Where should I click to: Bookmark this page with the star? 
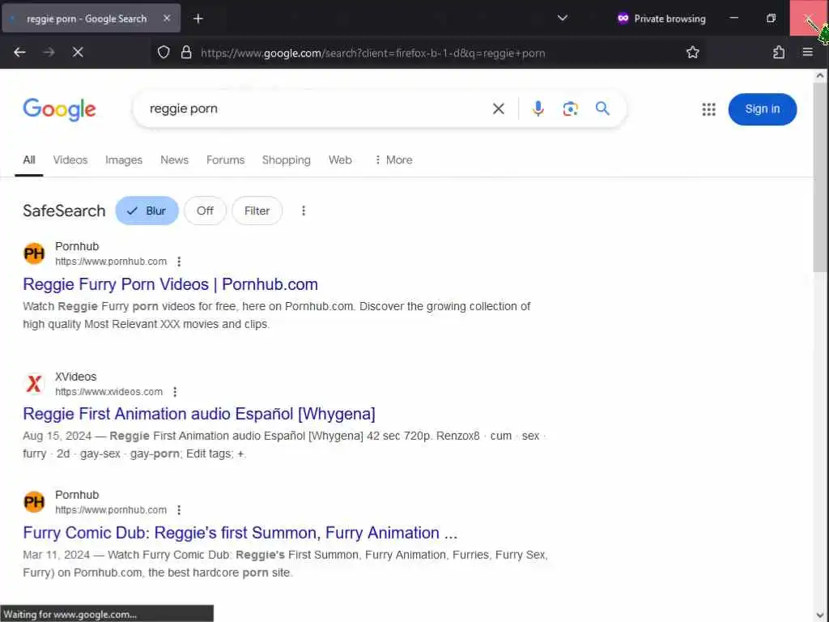pos(693,53)
